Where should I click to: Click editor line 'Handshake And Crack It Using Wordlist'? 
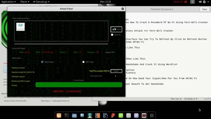(x=152, y=64)
